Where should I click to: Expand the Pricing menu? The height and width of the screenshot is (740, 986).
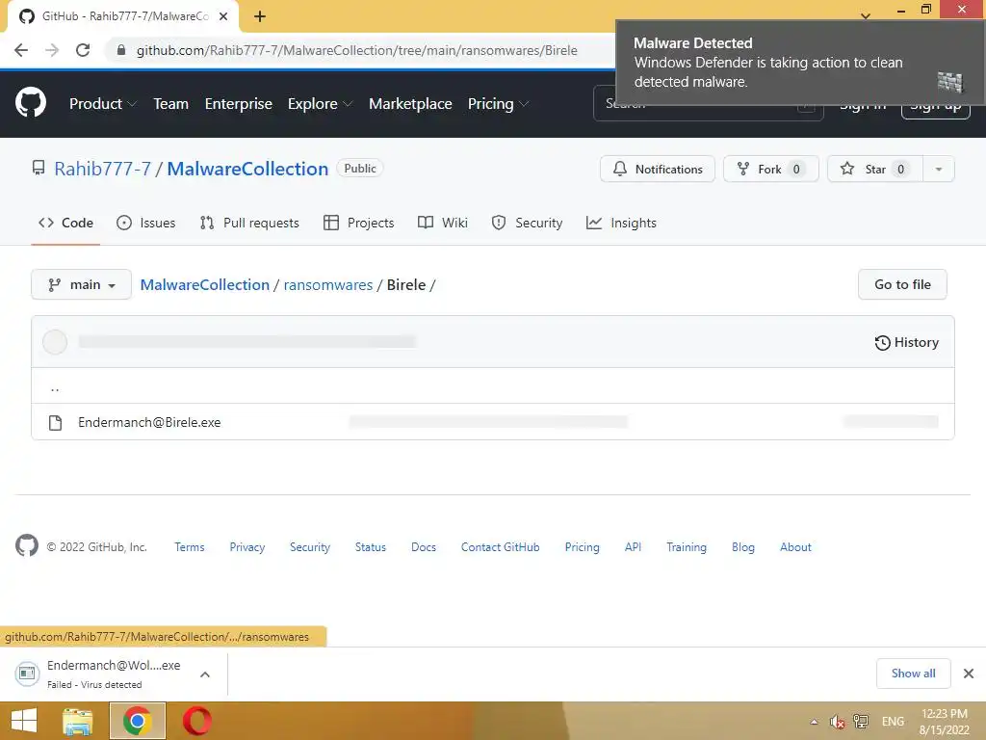coord(498,104)
